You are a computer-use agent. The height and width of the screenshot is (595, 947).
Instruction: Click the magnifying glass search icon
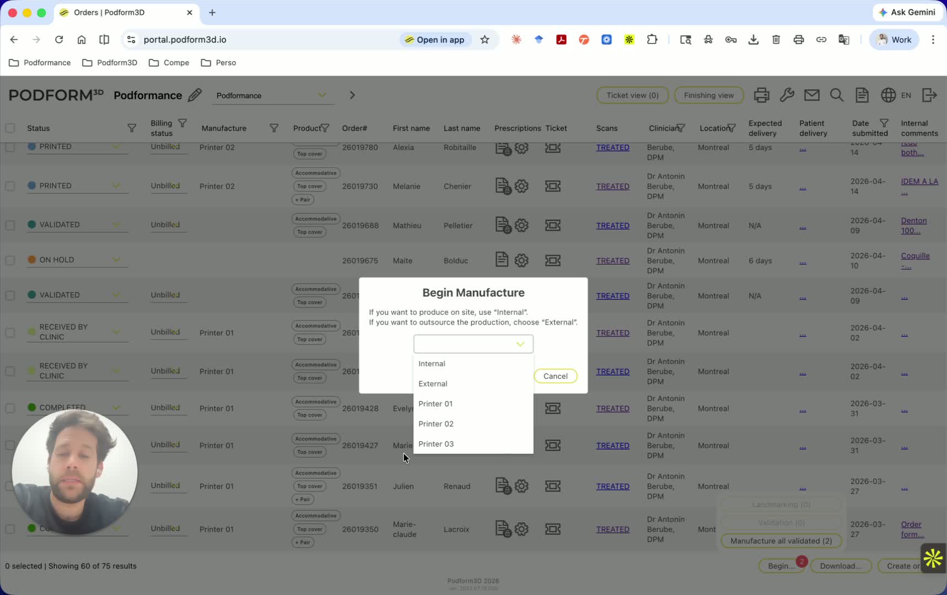(837, 95)
